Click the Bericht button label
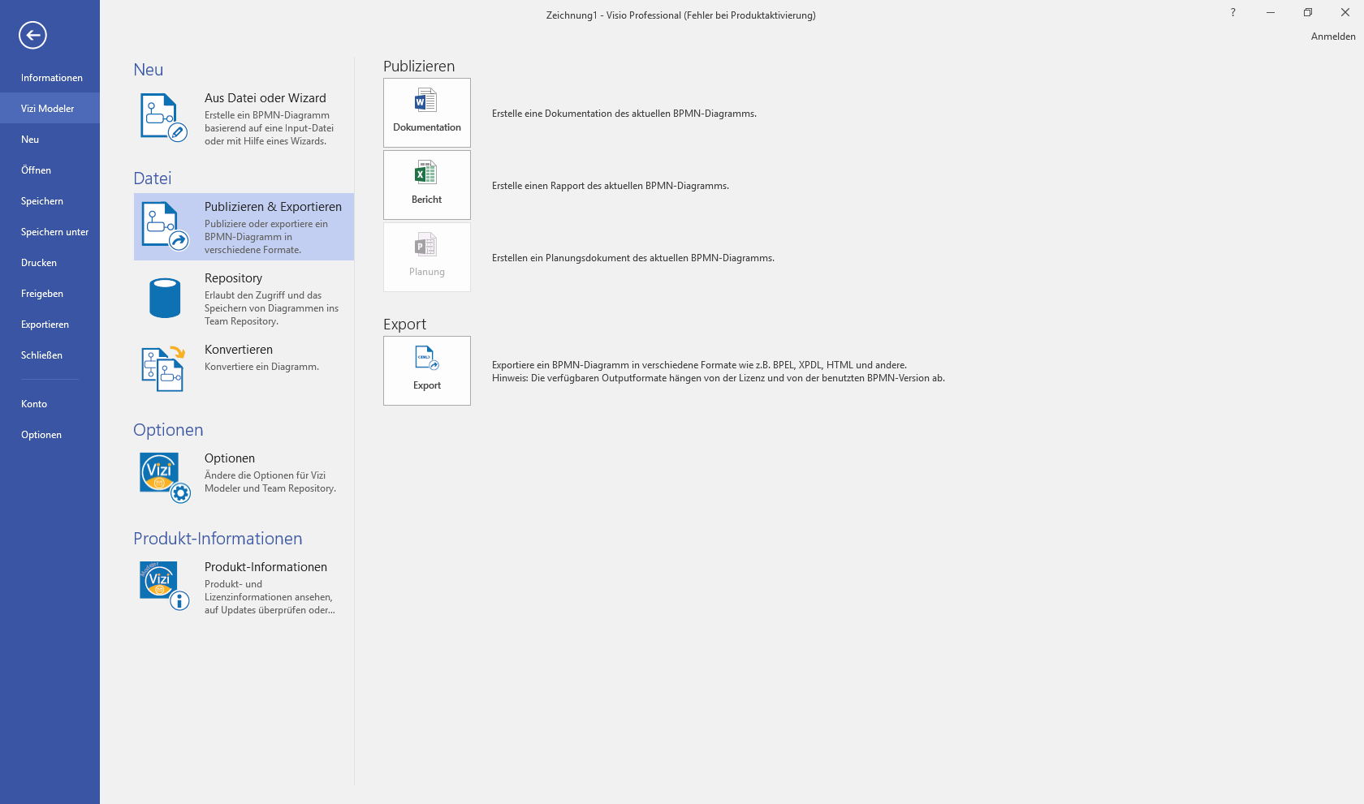The image size is (1364, 804). (427, 200)
